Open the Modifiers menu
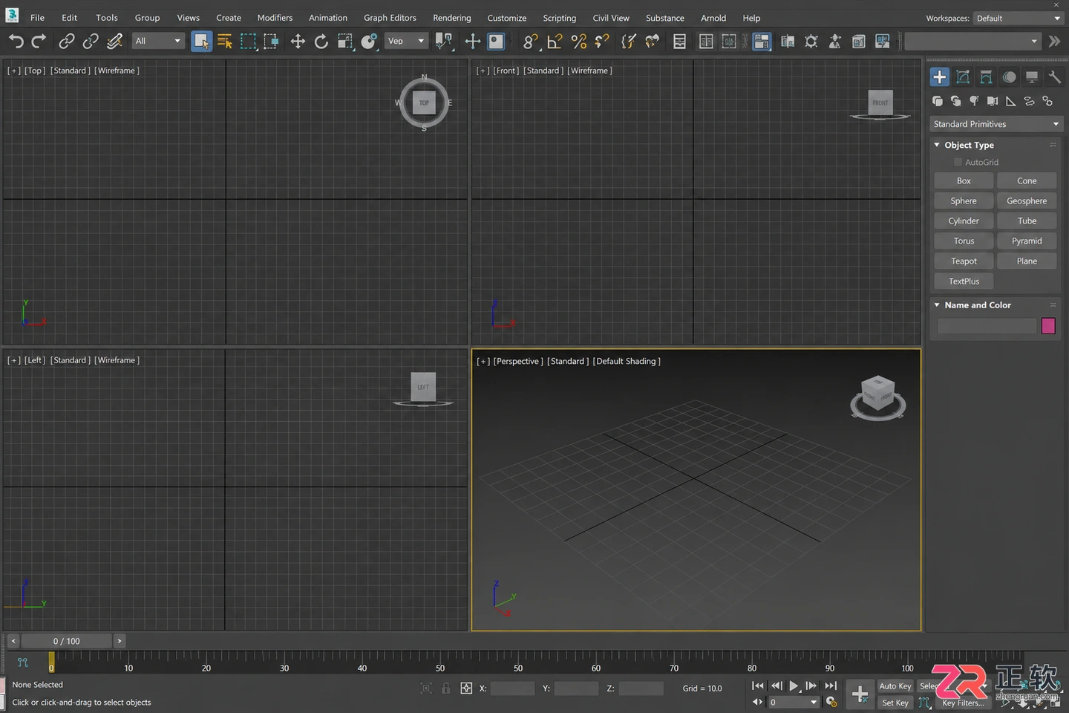 [x=275, y=18]
